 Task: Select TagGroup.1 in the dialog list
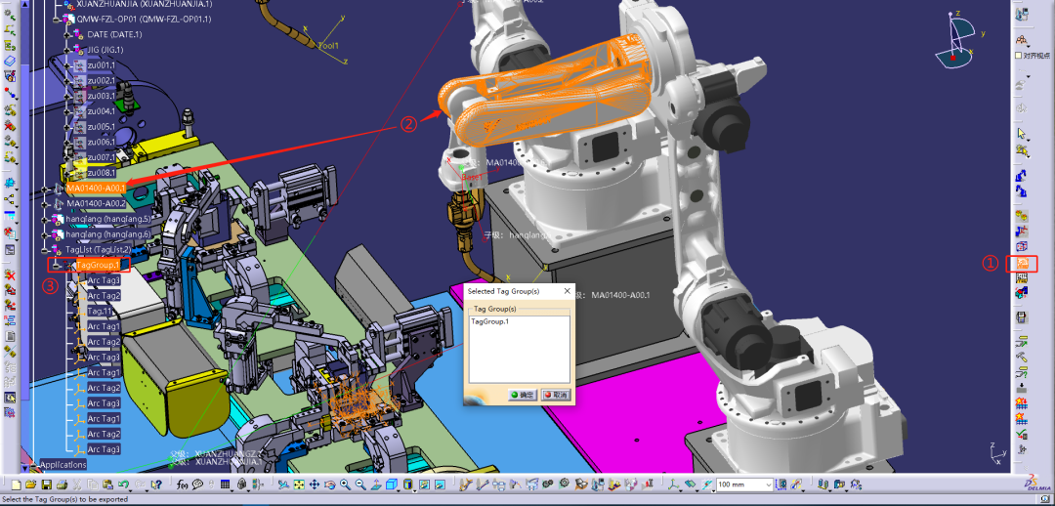(x=489, y=322)
